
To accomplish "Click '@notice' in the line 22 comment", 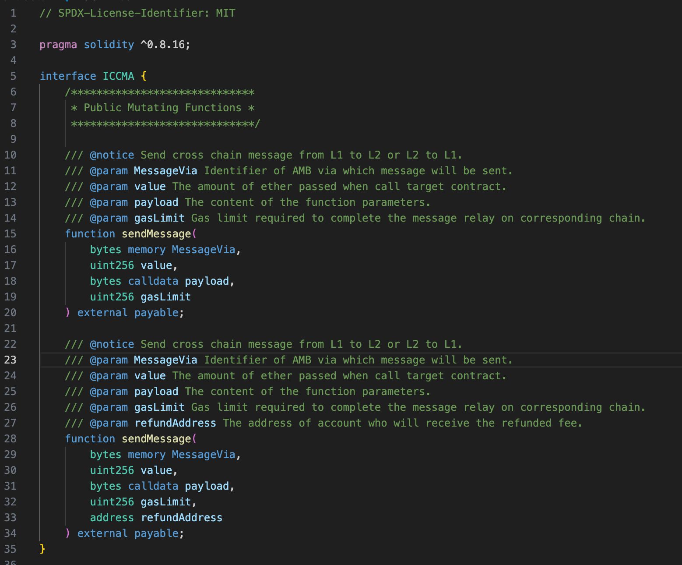I will [x=112, y=344].
